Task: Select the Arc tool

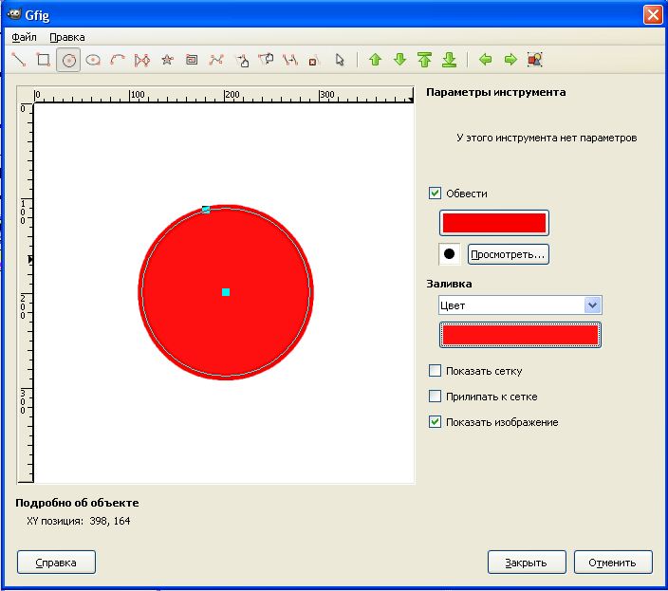Action: coord(118,60)
